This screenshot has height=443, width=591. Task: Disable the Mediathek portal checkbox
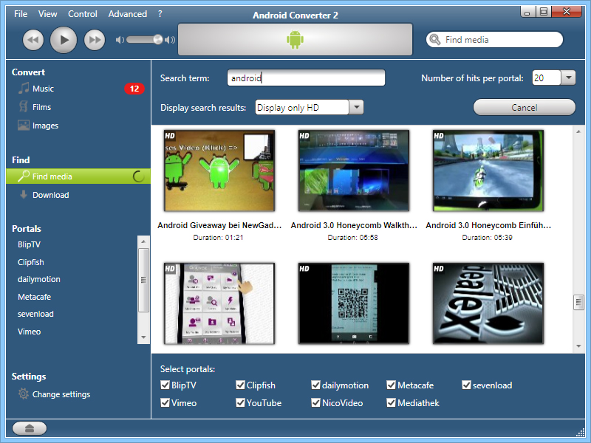click(x=392, y=403)
